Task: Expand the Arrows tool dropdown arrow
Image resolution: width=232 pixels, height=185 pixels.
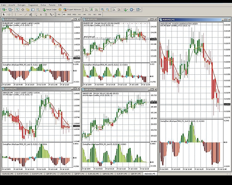Action: pyautogui.click(x=53, y=14)
